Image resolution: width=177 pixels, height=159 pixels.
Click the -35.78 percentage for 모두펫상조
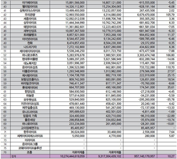170,100
